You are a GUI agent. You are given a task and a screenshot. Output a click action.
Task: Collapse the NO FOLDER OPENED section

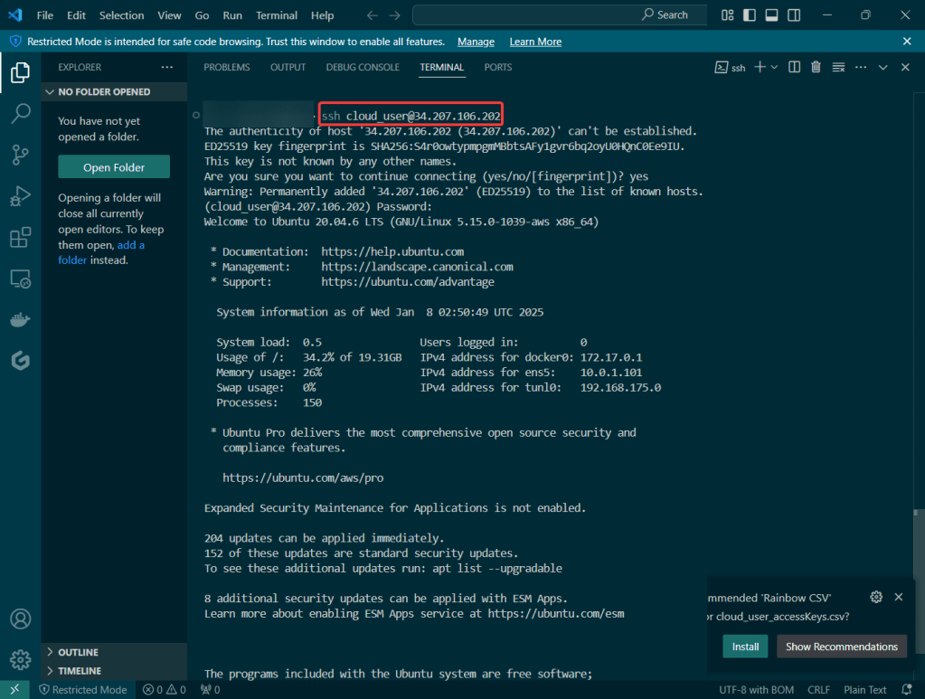(x=104, y=91)
